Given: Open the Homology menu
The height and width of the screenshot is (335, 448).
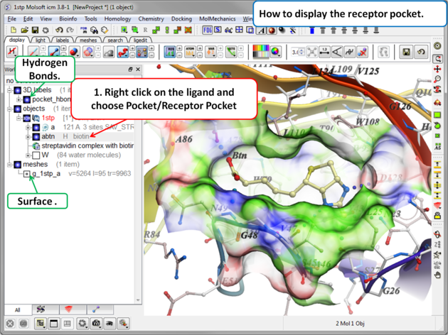Looking at the screenshot, I should pyautogui.click(x=117, y=19).
